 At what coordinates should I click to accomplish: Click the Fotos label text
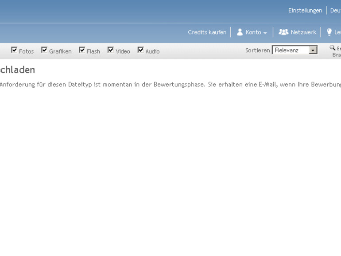point(26,51)
